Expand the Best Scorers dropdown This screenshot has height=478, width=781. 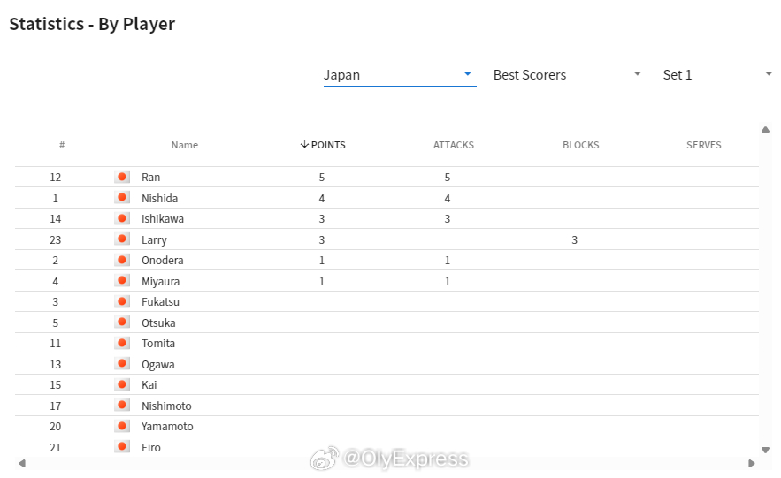pyautogui.click(x=569, y=75)
